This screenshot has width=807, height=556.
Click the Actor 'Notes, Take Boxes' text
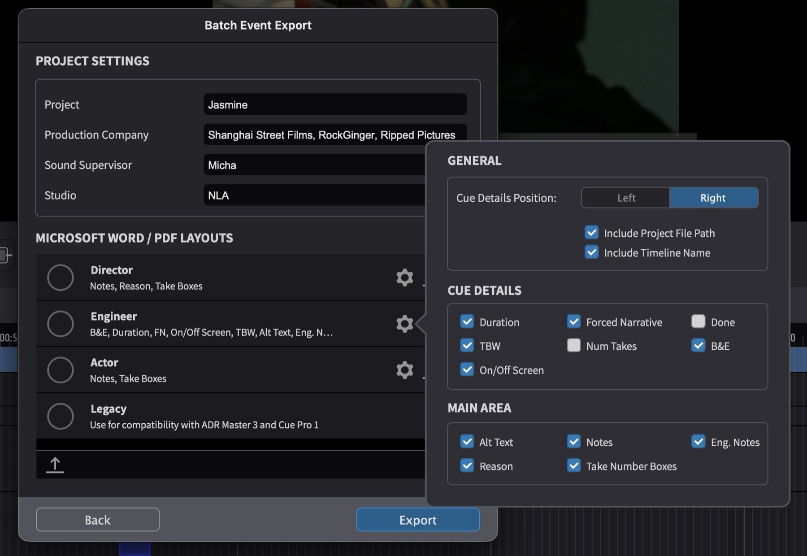128,378
